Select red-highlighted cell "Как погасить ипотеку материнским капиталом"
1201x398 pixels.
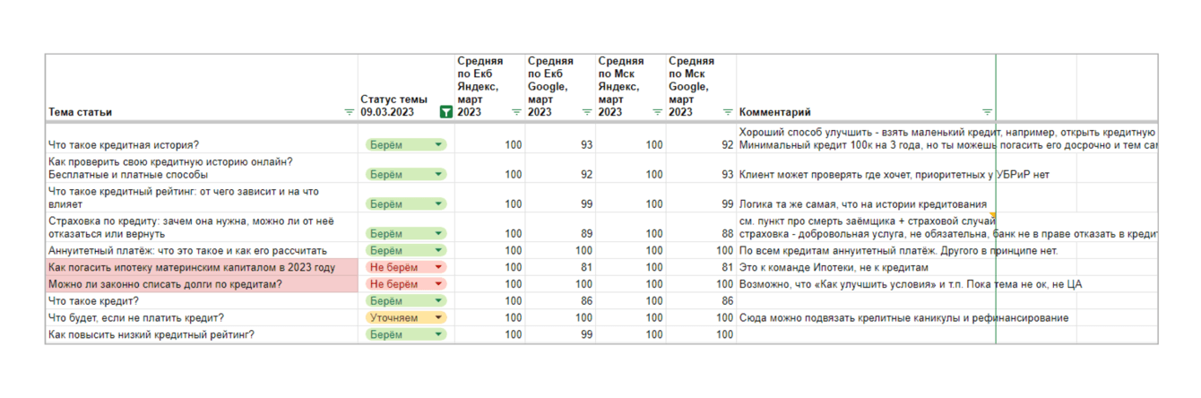pyautogui.click(x=192, y=267)
